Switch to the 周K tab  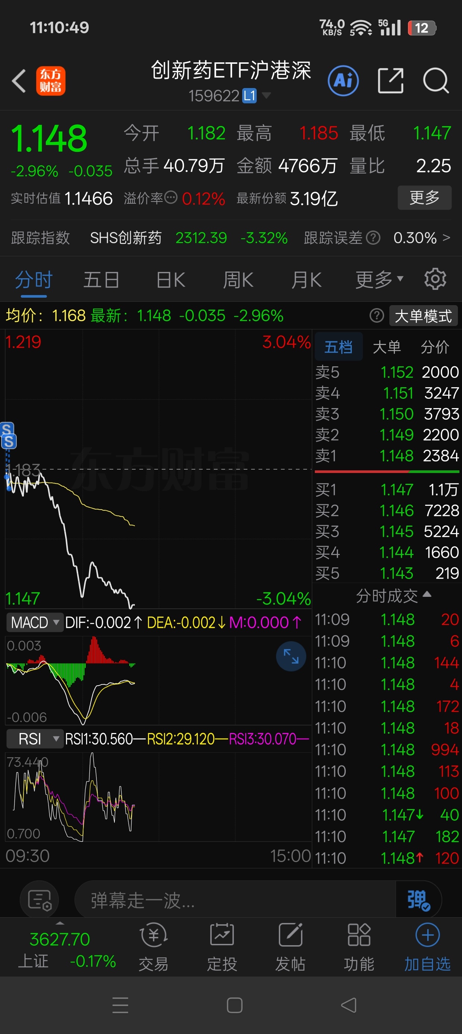tap(238, 279)
